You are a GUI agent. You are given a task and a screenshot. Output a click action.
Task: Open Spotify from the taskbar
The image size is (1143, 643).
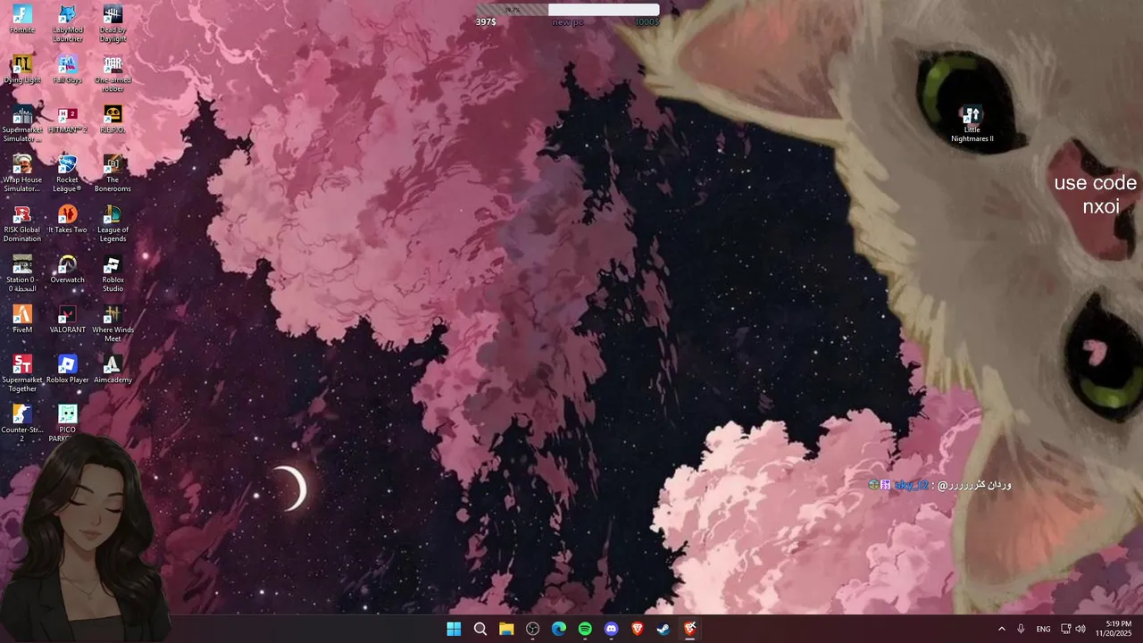pyautogui.click(x=585, y=629)
